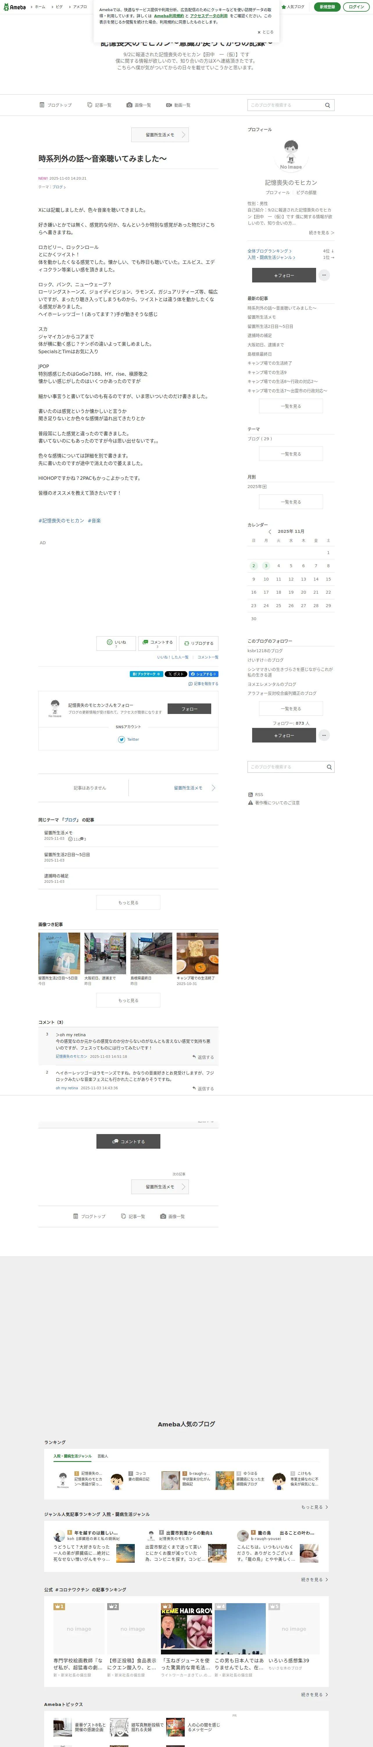Image resolution: width=373 pixels, height=1747 pixels.
Task: Click the blue B!ブックマーク share button
Action: (146, 674)
